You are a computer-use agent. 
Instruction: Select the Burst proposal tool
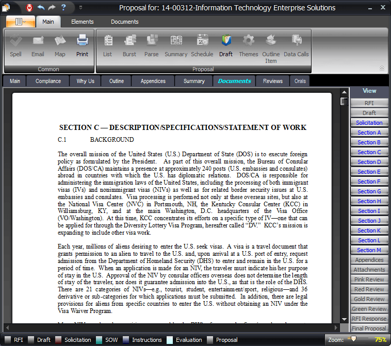[129, 40]
